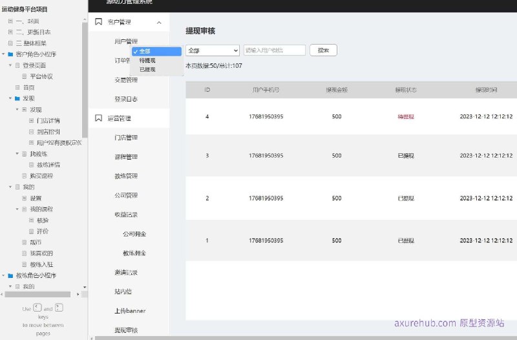
Task: Click the tree scroll-down arrow
Action: tap(85, 287)
